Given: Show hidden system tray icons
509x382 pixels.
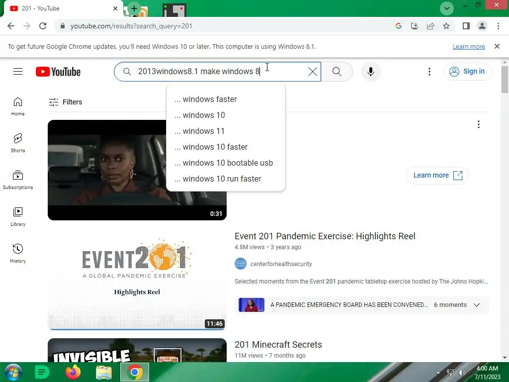Looking at the screenshot, I should (438, 373).
